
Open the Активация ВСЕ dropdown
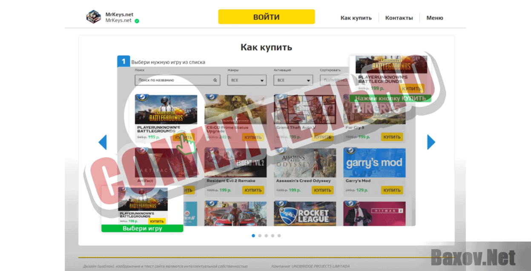[293, 80]
